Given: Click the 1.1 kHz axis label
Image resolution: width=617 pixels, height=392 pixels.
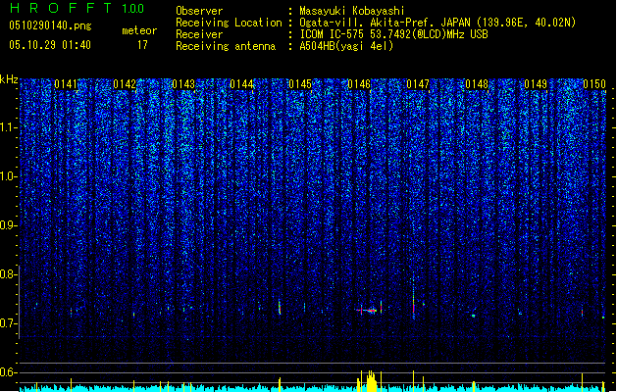Looking at the screenshot, I should click(9, 127).
